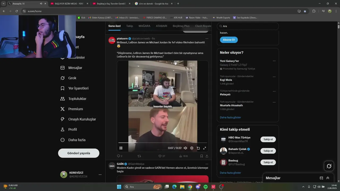Image resolution: width=340 pixels, height=191 pixels.
Task: Reply to the platcorn post
Action: pos(120,156)
